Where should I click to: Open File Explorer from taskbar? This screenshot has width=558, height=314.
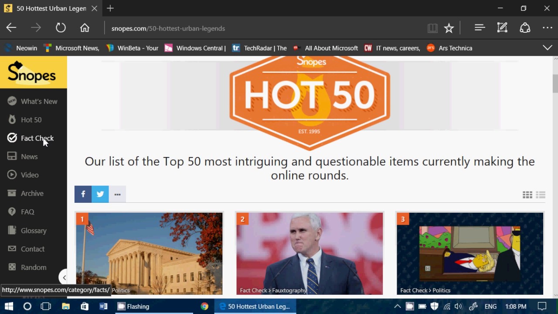coord(65,307)
